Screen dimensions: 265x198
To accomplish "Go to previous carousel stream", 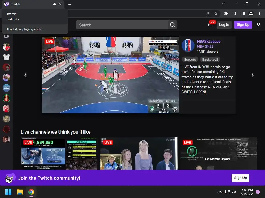I will (25, 75).
